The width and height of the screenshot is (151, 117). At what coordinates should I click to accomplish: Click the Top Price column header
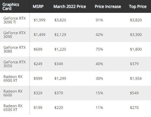[138, 7]
